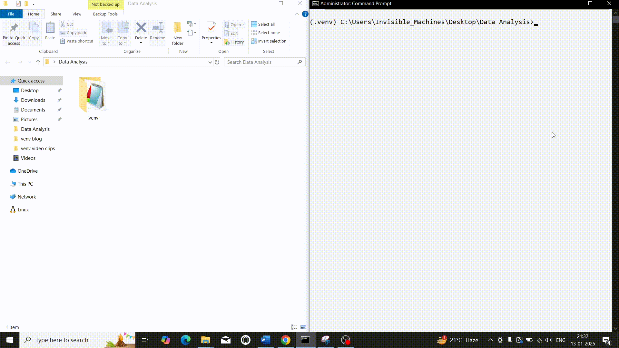Viewport: 619px width, 348px height.
Task: Open File Explorer help icon
Action: [305, 14]
